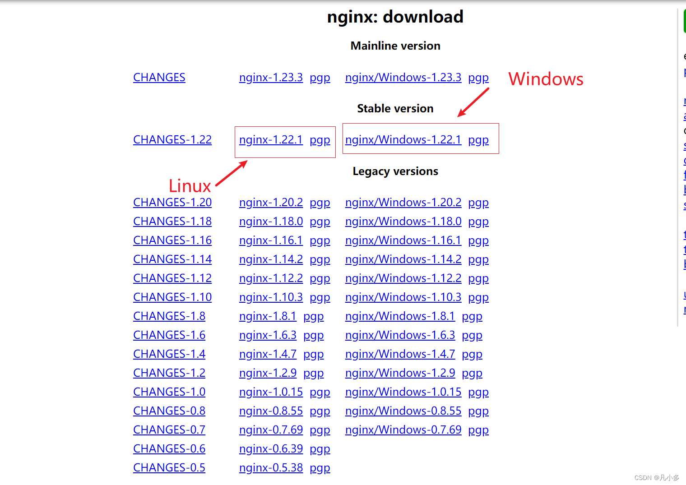Open the CHANGES-1.18 link
This screenshot has width=686, height=485.
point(172,222)
